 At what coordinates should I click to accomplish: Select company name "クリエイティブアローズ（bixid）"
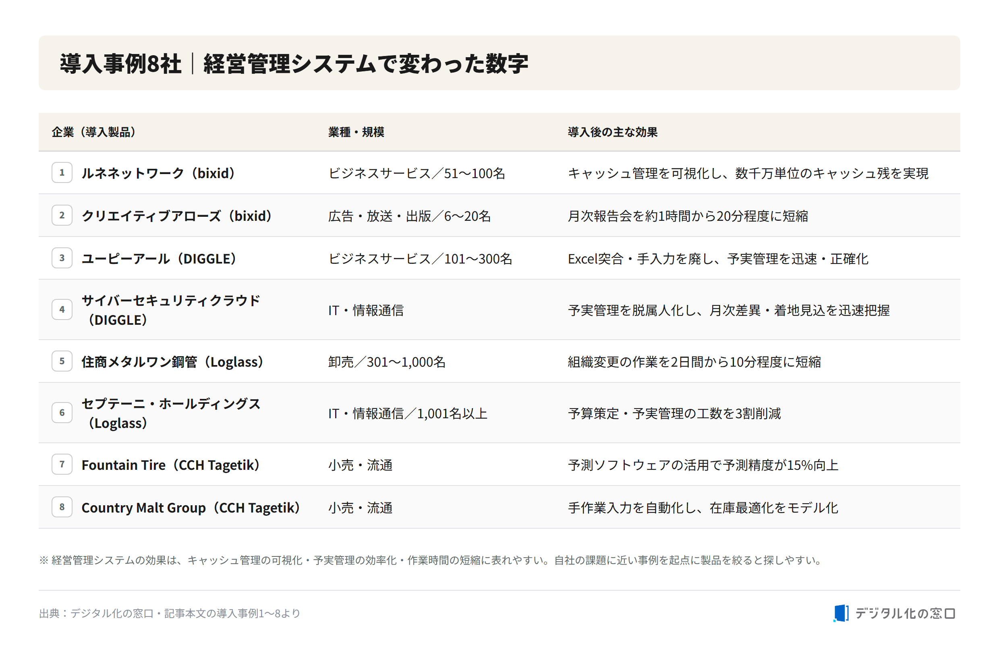point(176,216)
